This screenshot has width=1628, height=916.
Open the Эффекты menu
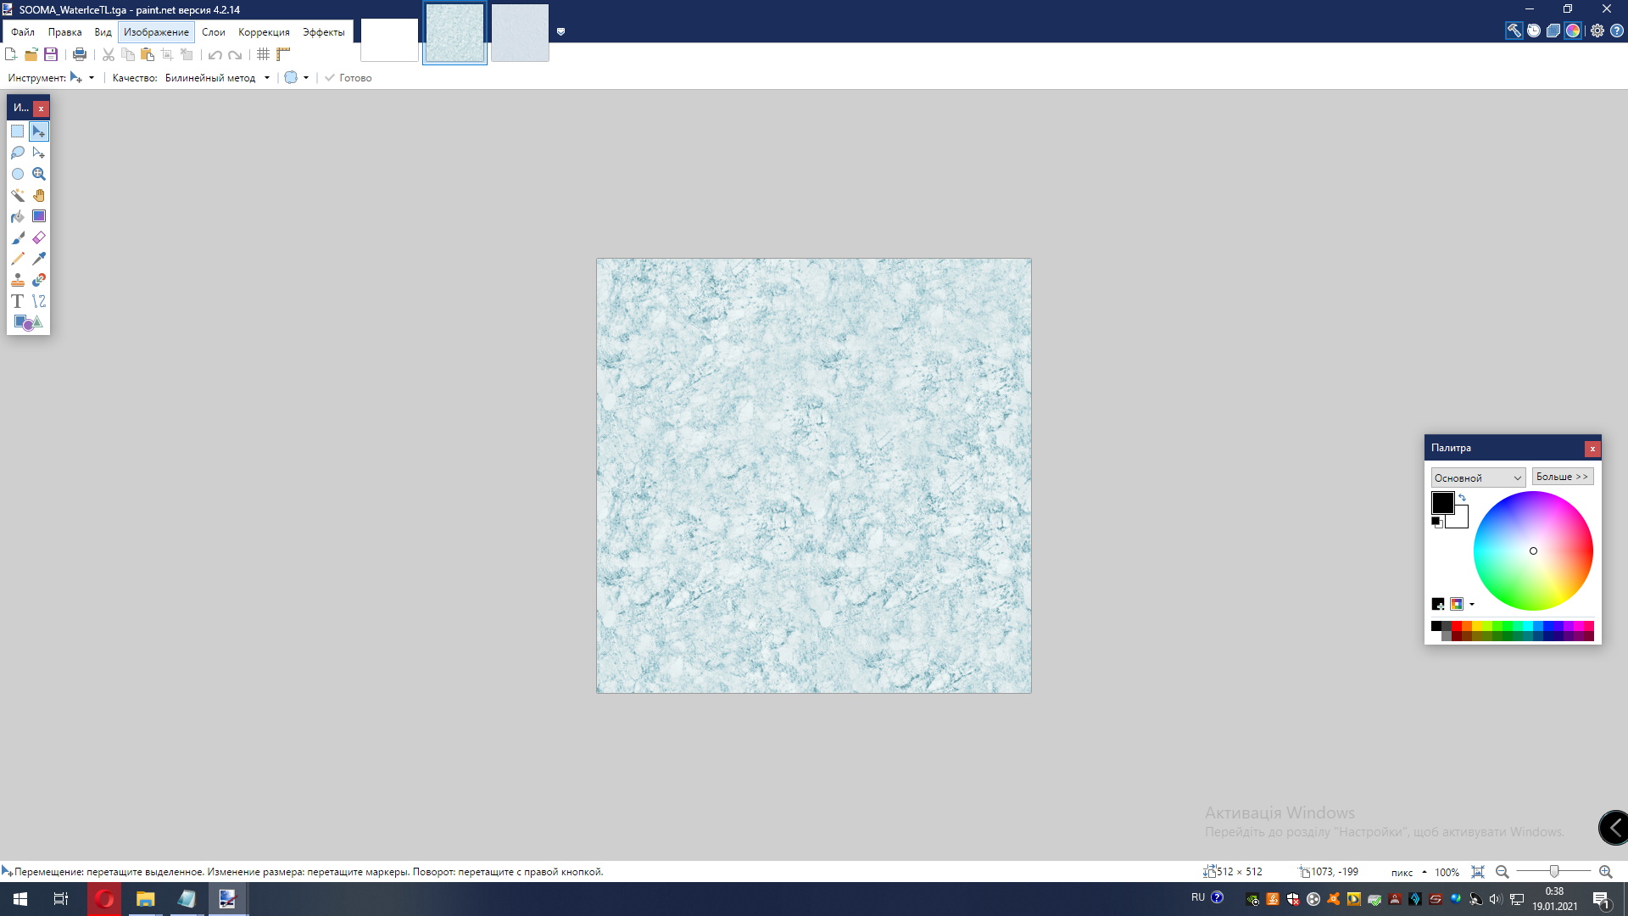coord(323,32)
